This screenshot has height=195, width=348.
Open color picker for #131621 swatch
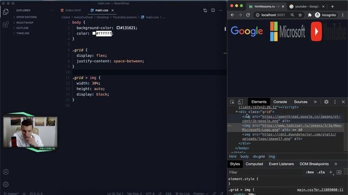[118, 28]
